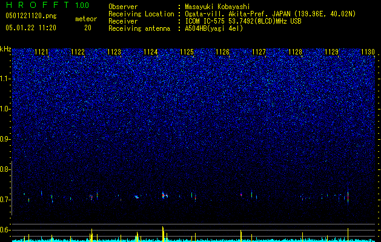Click the 0.7 kHz axis label

(5, 200)
